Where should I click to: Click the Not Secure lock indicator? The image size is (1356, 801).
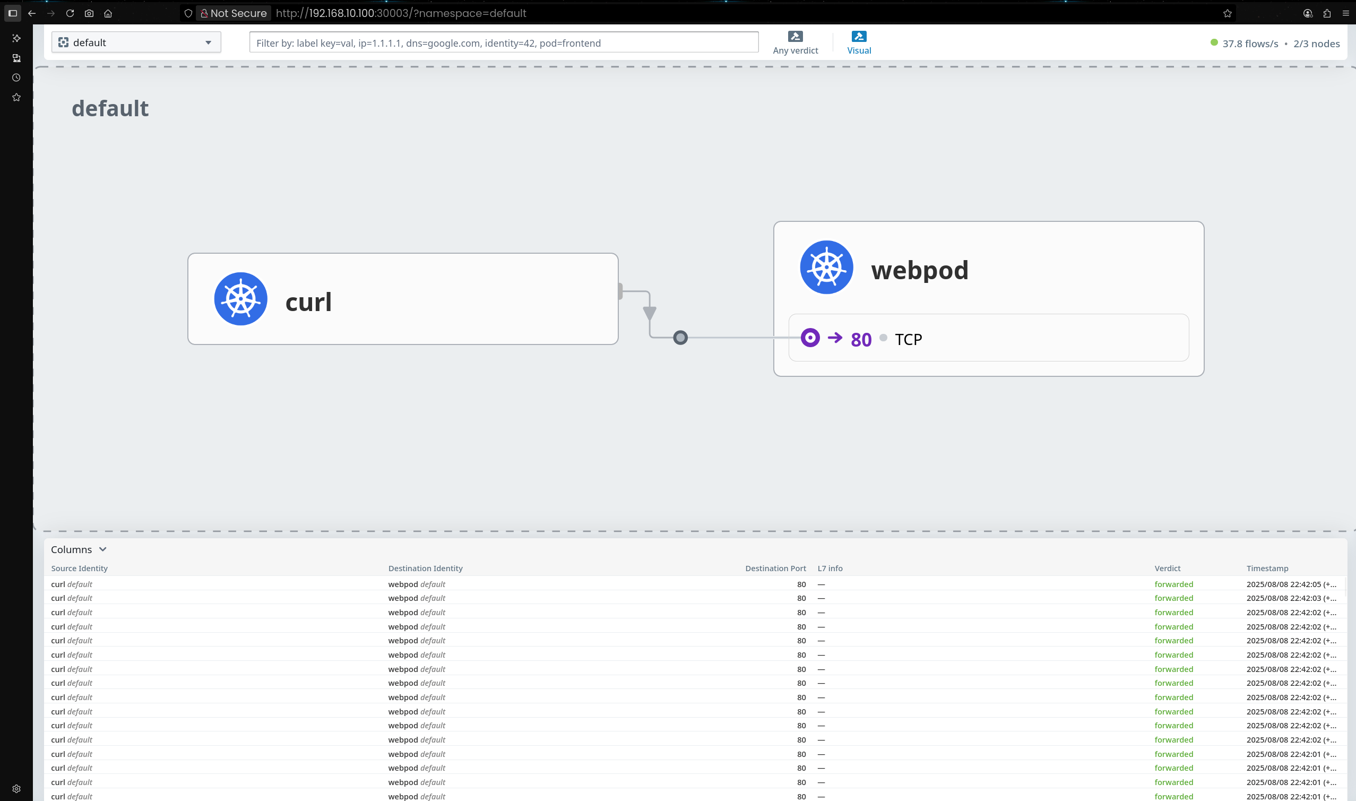pyautogui.click(x=234, y=13)
